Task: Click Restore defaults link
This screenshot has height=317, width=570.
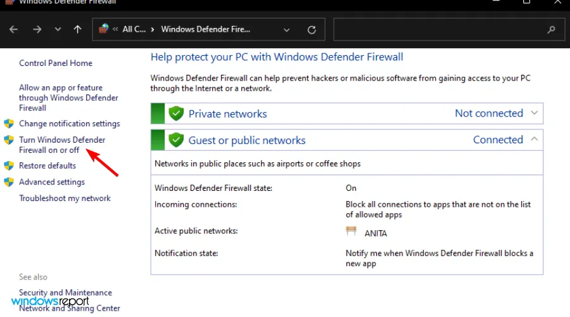Action: [47, 165]
